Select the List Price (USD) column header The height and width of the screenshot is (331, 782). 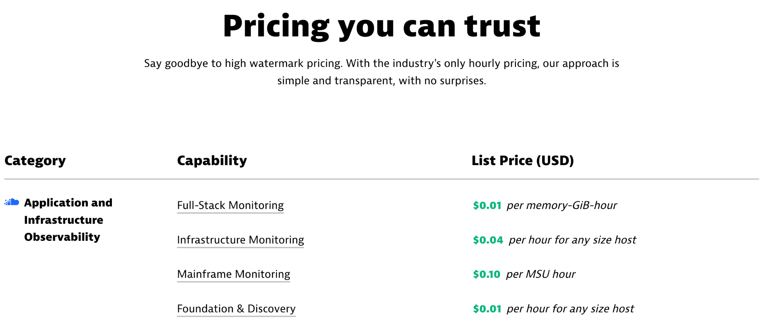click(x=523, y=161)
